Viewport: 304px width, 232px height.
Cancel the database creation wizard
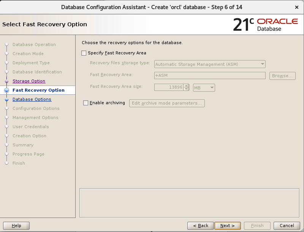287,226
